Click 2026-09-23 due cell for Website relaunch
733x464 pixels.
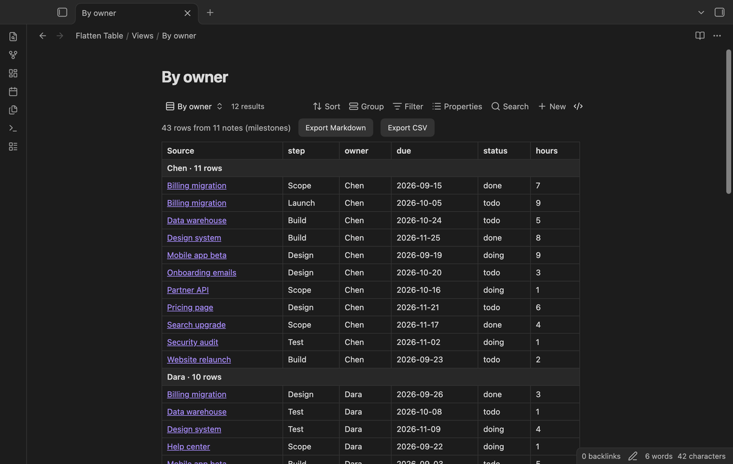[x=434, y=360]
